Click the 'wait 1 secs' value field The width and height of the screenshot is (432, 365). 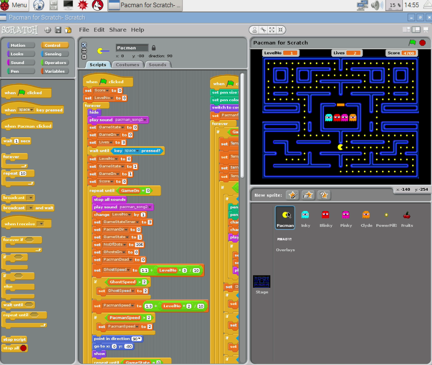(16, 141)
